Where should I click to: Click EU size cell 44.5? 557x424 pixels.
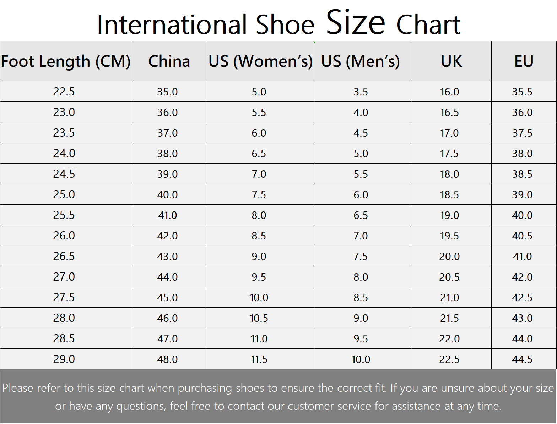coord(524,359)
